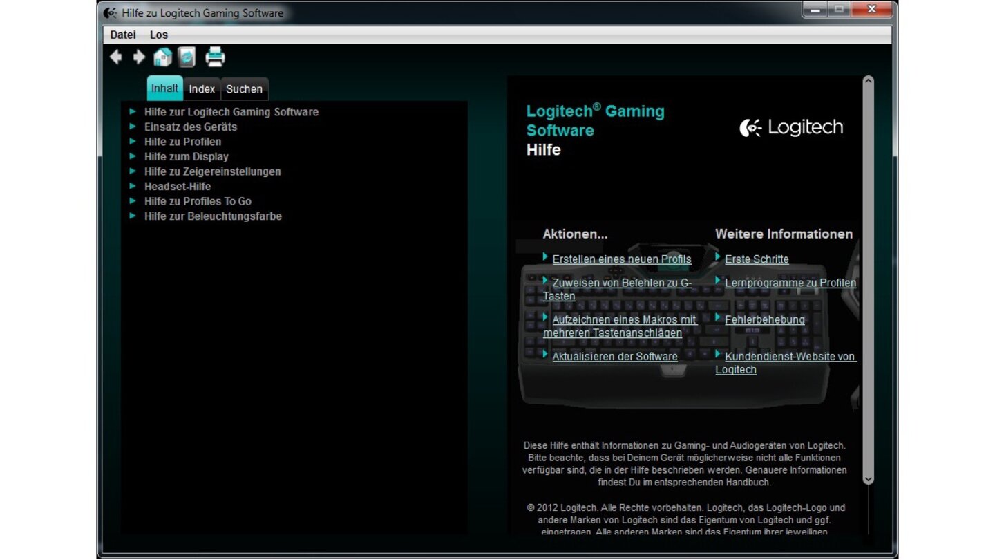Viewport: 995px width, 560px height.
Task: Open Zuweisen von Befehlen zu G-Tasten link
Action: [617, 290]
